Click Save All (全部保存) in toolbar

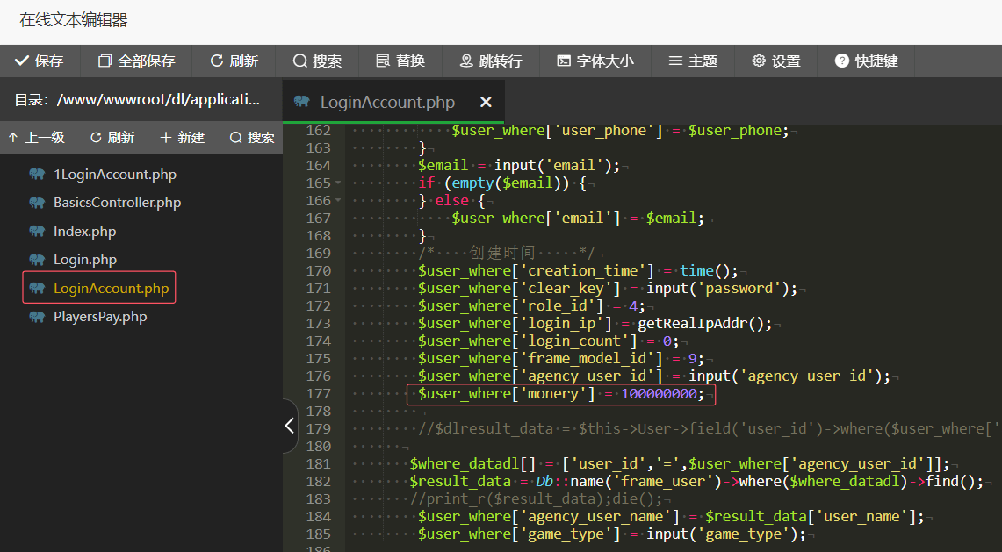pos(136,61)
